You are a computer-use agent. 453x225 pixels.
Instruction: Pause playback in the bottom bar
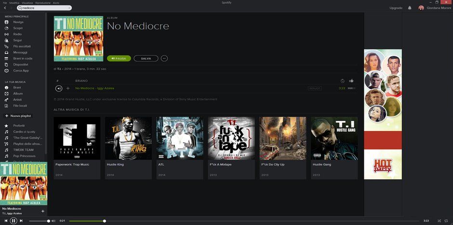13,221
